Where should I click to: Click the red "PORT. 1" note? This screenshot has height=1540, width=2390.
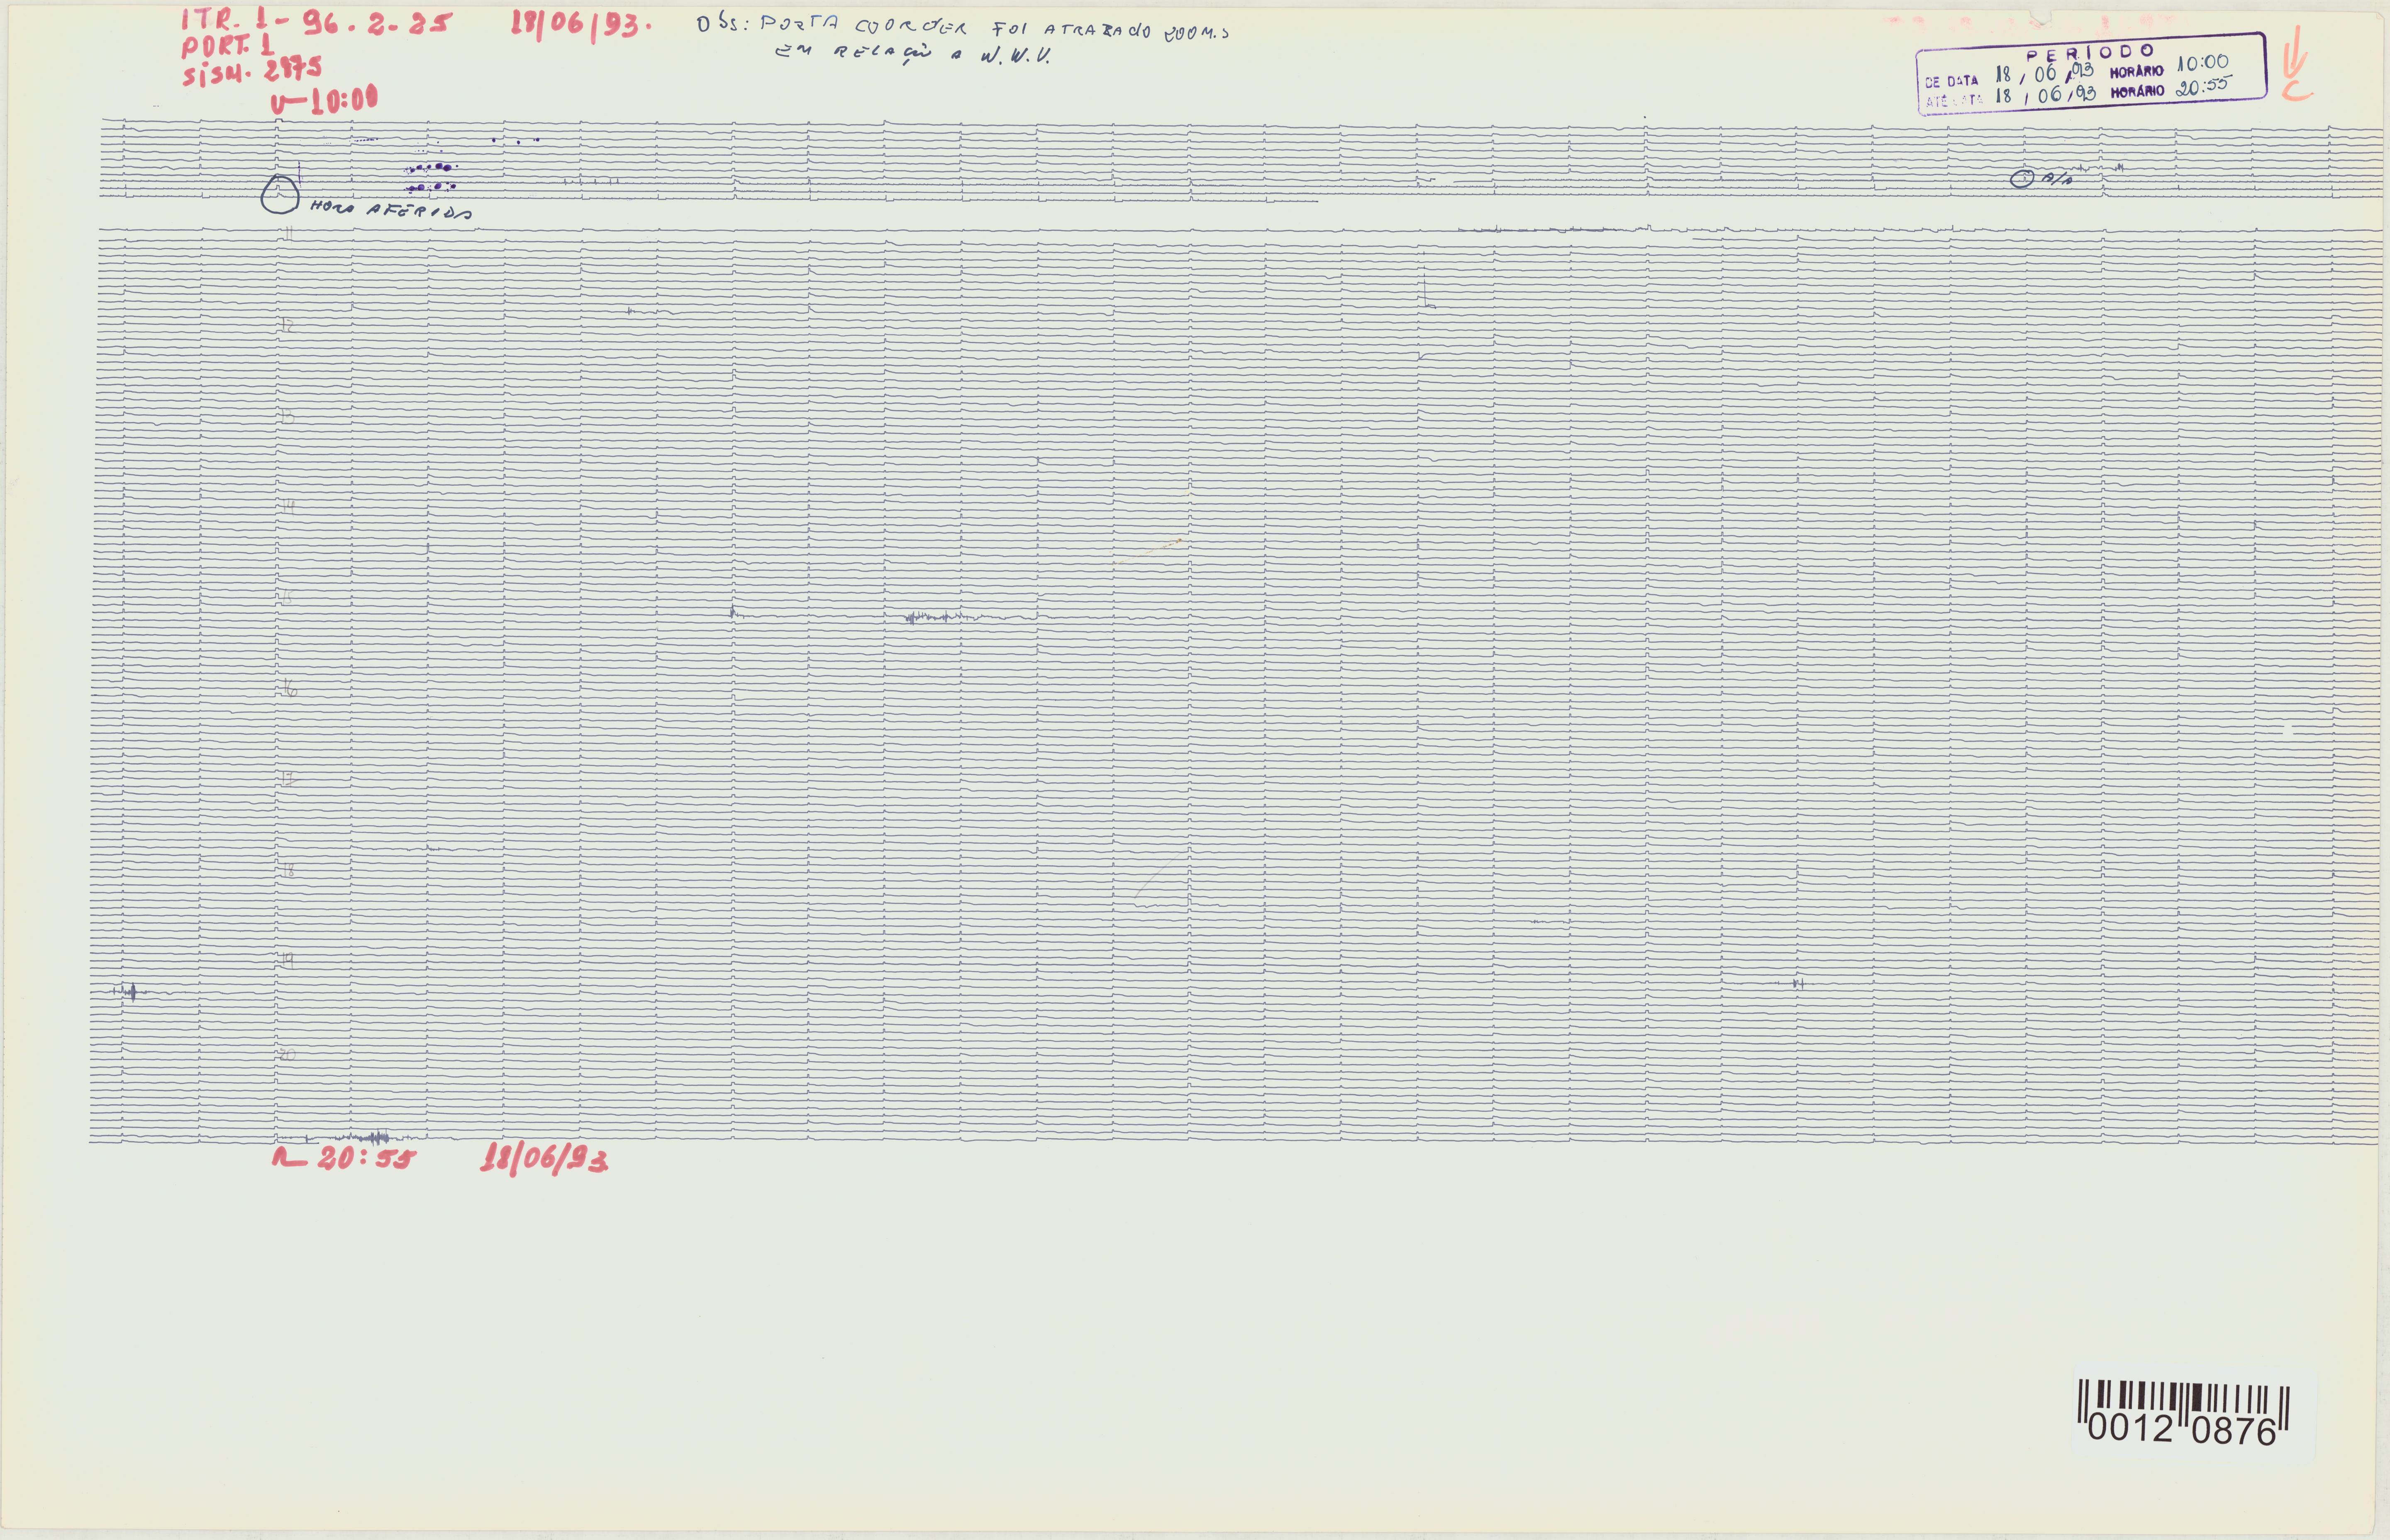click(x=228, y=47)
